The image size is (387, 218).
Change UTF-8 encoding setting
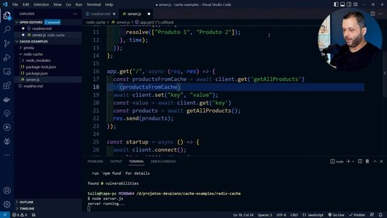click(281, 215)
